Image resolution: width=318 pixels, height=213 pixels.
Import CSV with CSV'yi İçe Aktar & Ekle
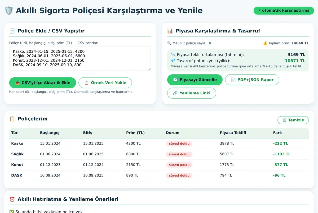(43, 83)
